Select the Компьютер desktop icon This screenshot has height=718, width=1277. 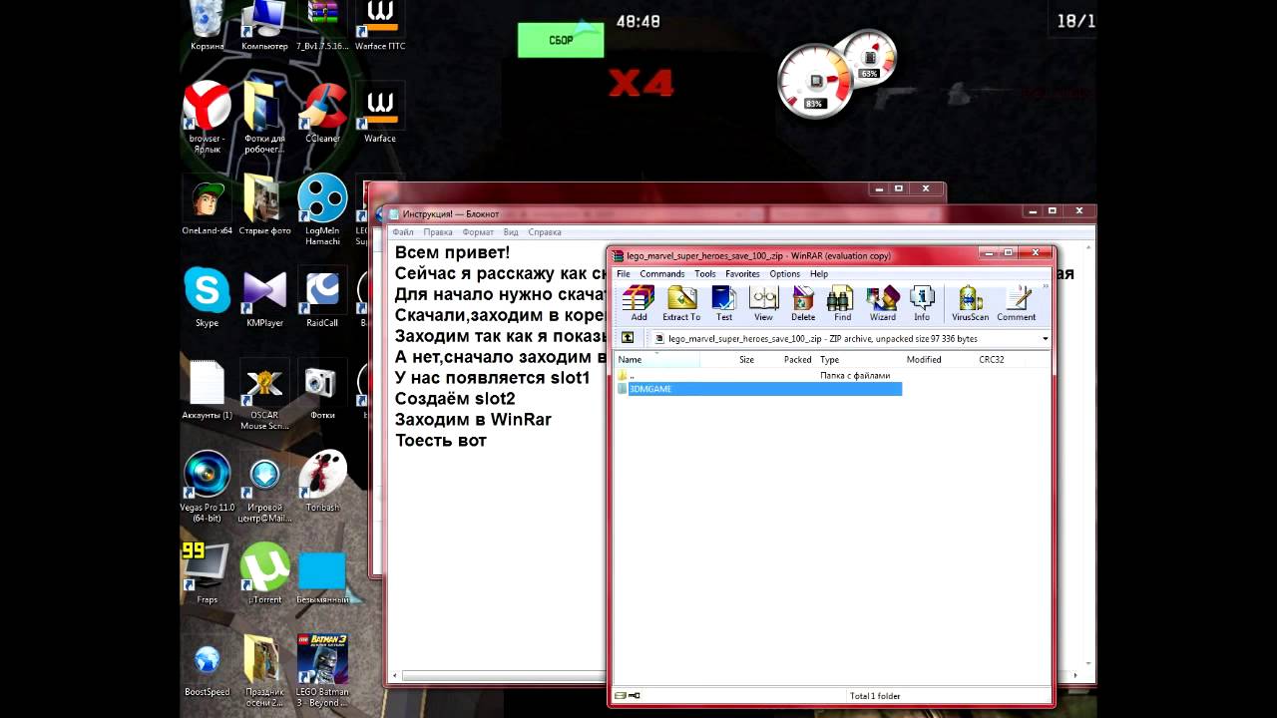click(264, 26)
